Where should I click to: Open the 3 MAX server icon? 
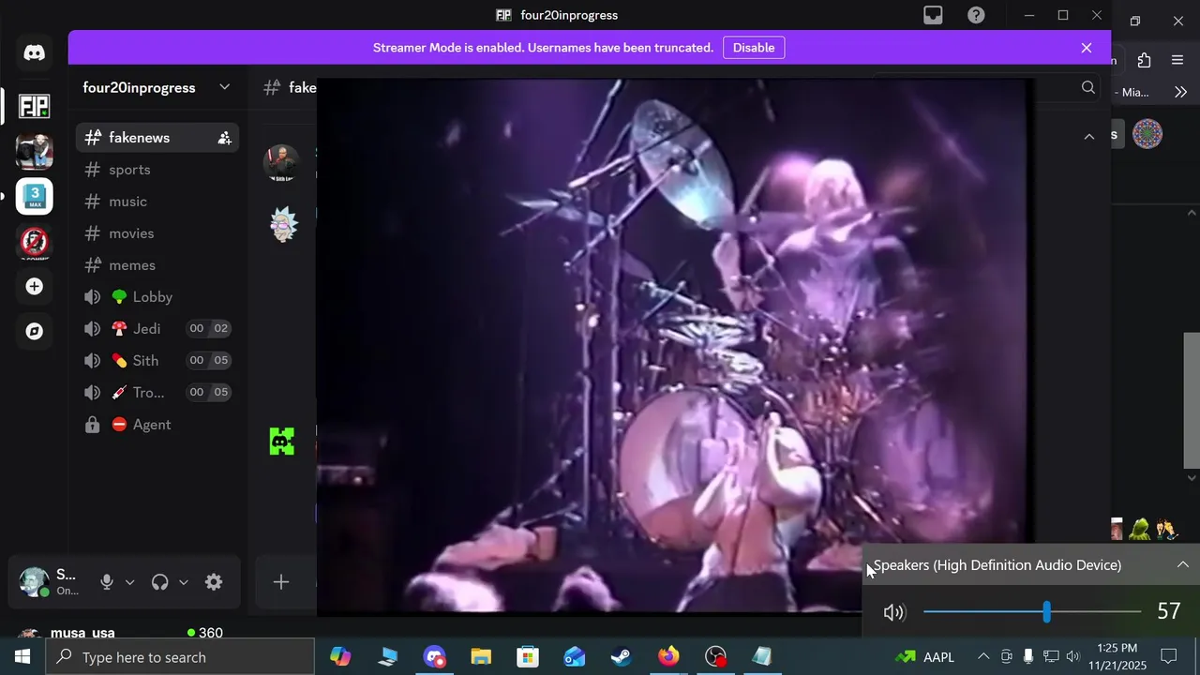tap(35, 197)
